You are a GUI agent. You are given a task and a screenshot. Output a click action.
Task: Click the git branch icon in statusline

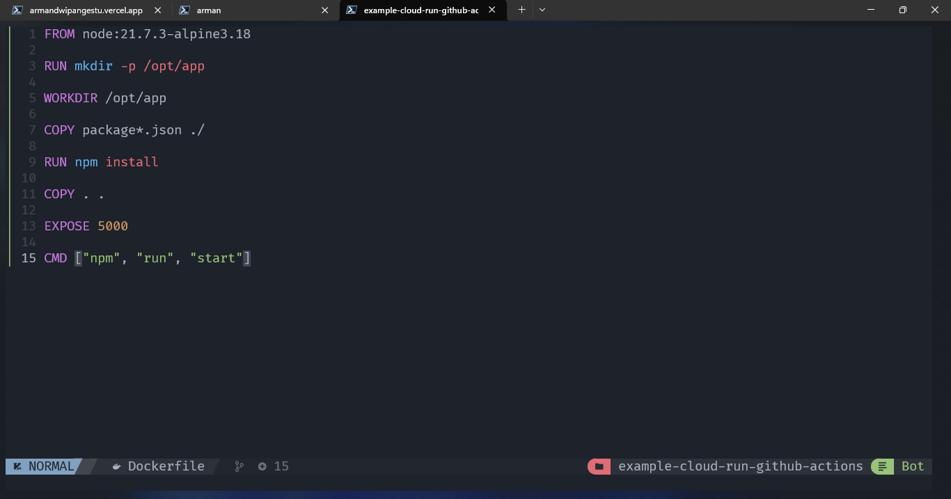[239, 466]
